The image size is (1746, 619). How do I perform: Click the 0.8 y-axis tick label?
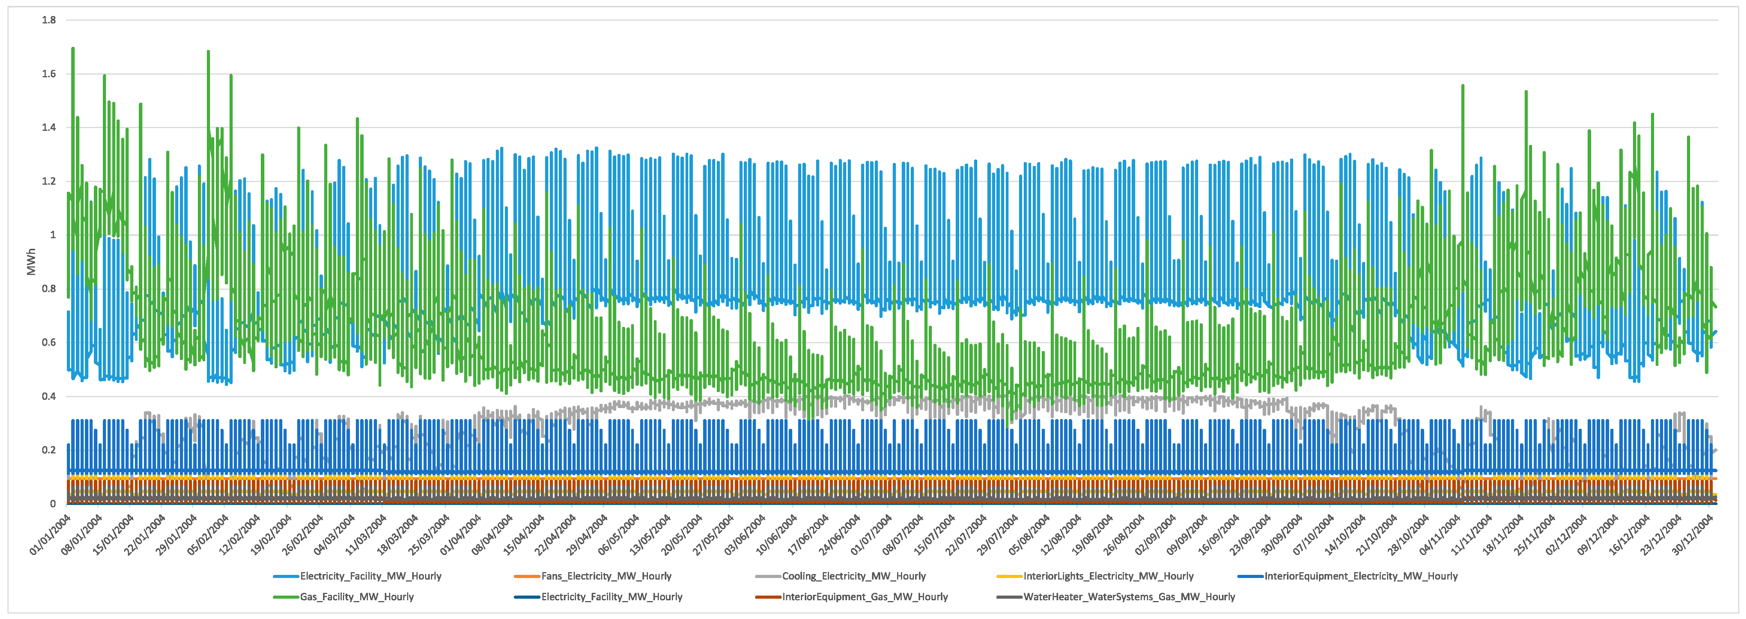pyautogui.click(x=49, y=289)
